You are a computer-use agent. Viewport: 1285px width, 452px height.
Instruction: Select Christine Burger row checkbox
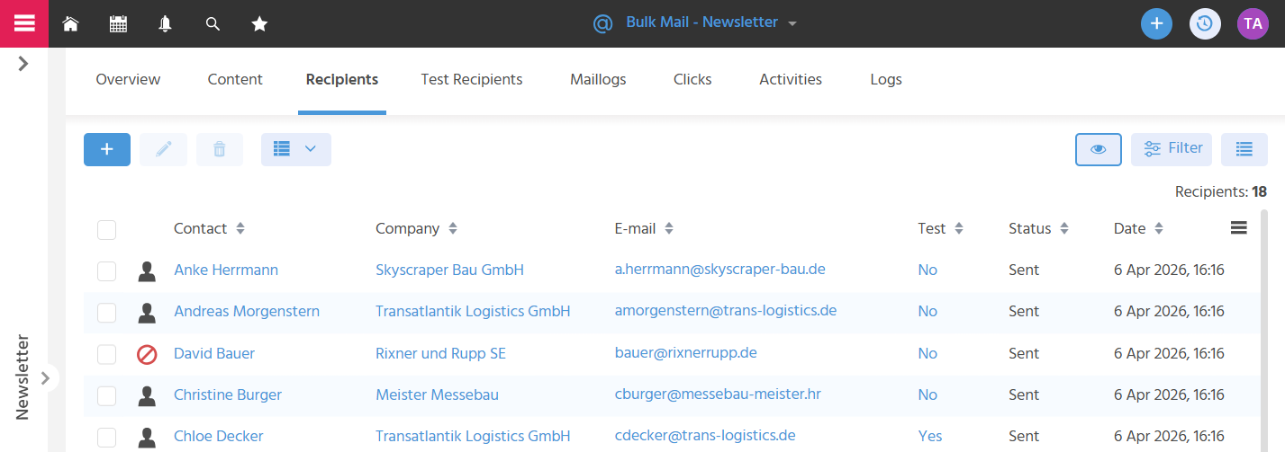point(106,395)
